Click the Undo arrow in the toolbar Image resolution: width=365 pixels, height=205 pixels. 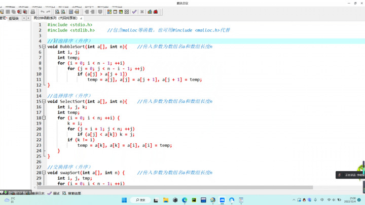42,11
